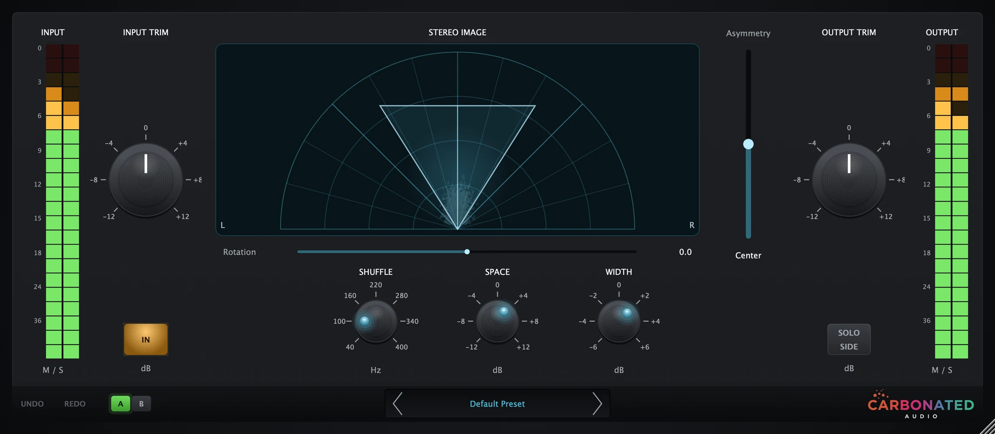This screenshot has height=434, width=995.
Task: Click the window resize grip icon
Action: 987,427
